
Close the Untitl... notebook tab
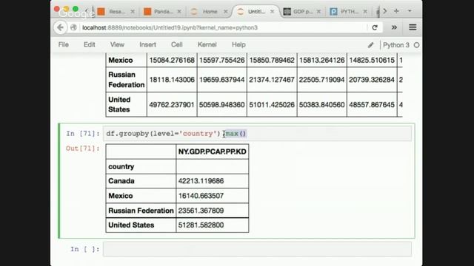(272, 12)
